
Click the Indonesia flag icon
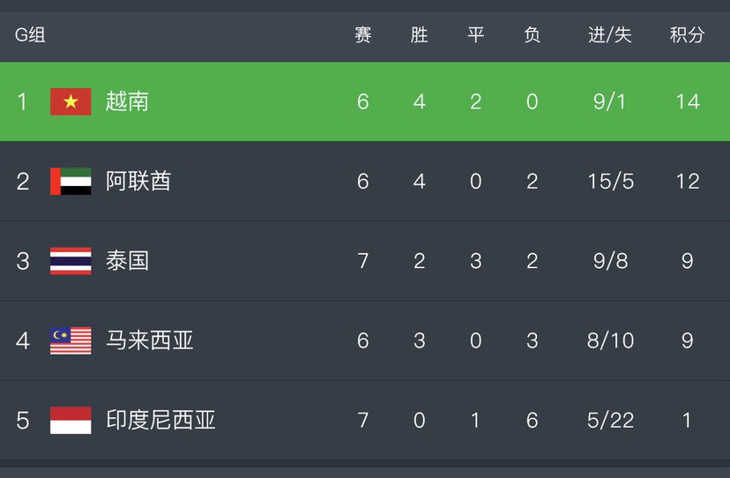71,420
